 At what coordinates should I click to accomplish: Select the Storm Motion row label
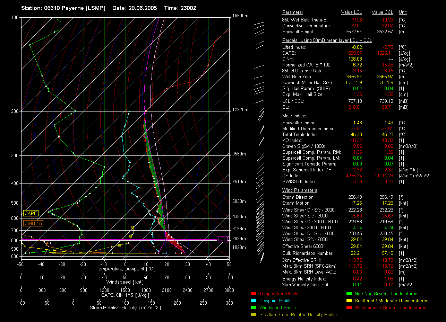(x=296, y=203)
